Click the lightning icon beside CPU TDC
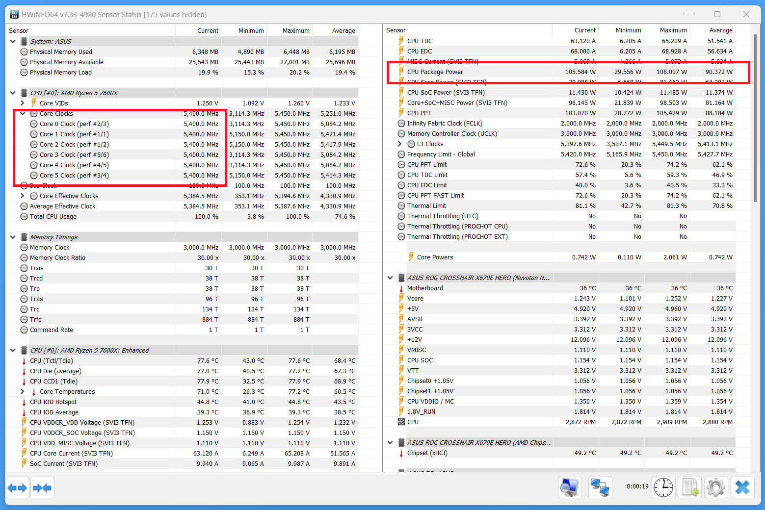The image size is (765, 510). coord(401,41)
